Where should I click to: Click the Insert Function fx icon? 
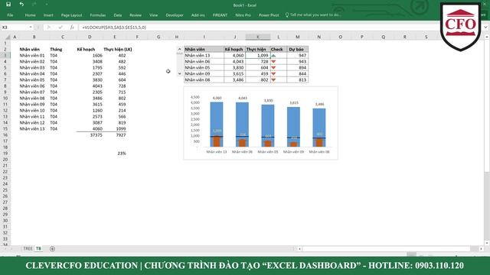point(72,27)
